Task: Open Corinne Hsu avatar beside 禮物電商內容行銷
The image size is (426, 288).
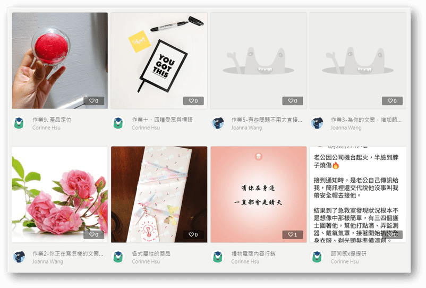Action: (218, 257)
